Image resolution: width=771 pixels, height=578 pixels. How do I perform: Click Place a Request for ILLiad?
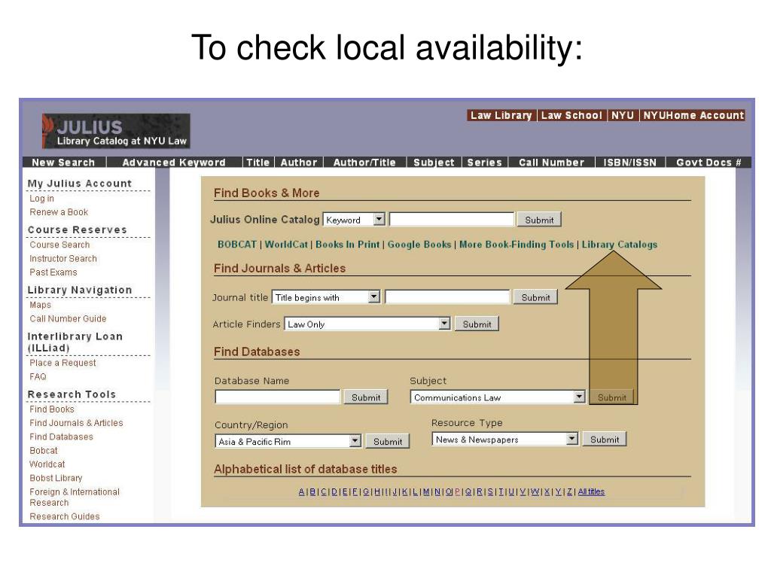click(62, 363)
